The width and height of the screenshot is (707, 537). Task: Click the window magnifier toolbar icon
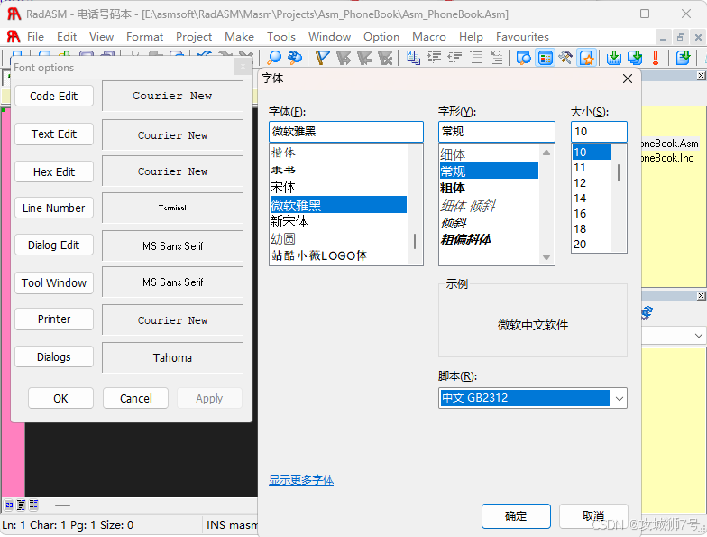(523, 58)
